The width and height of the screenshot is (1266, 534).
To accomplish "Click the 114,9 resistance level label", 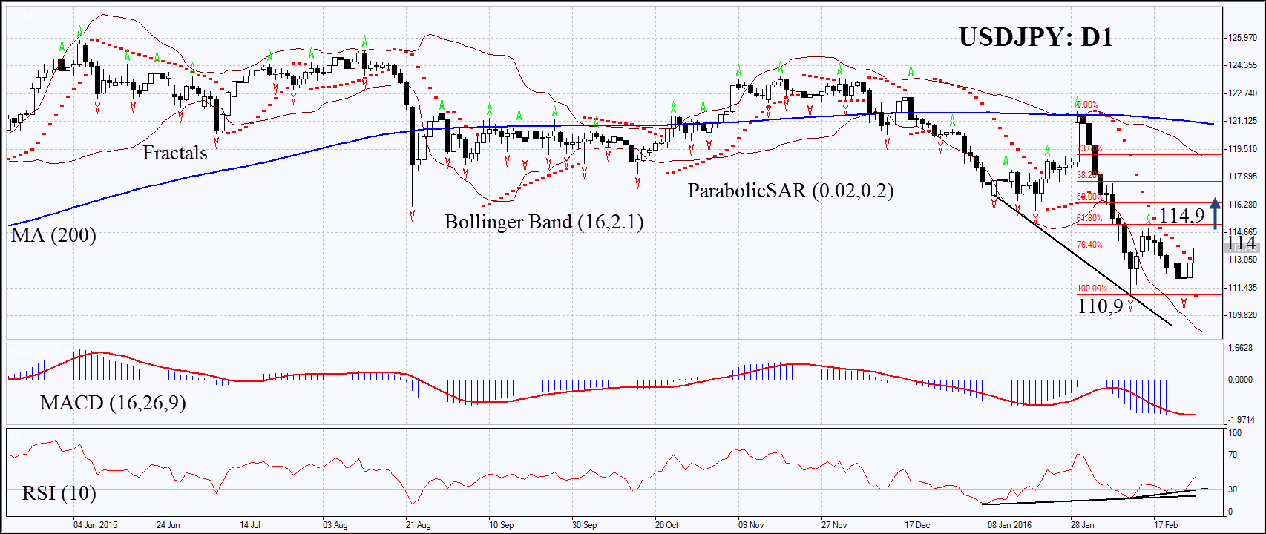I will (x=1181, y=216).
